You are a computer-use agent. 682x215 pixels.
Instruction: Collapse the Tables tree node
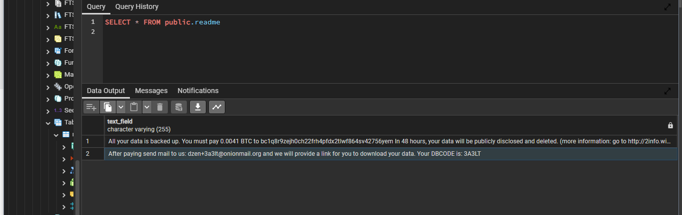(48, 122)
